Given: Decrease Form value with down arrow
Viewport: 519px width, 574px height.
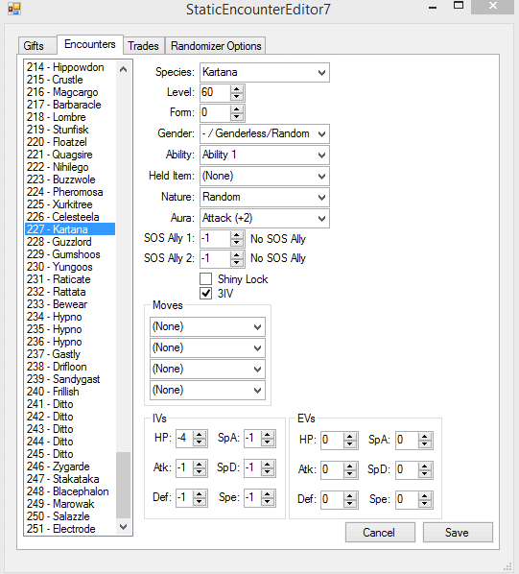Looking at the screenshot, I should (x=237, y=117).
